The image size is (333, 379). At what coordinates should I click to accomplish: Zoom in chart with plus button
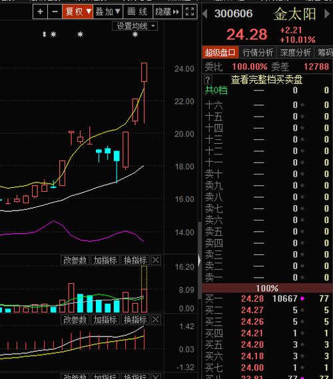coord(41,11)
